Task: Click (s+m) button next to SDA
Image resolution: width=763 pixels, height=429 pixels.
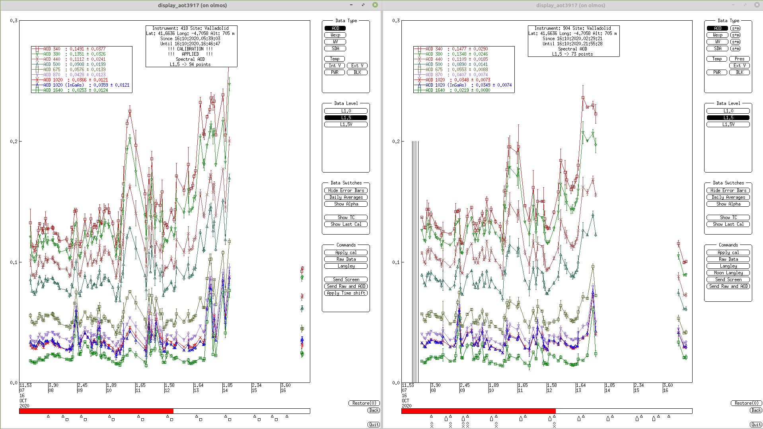Action: (736, 49)
